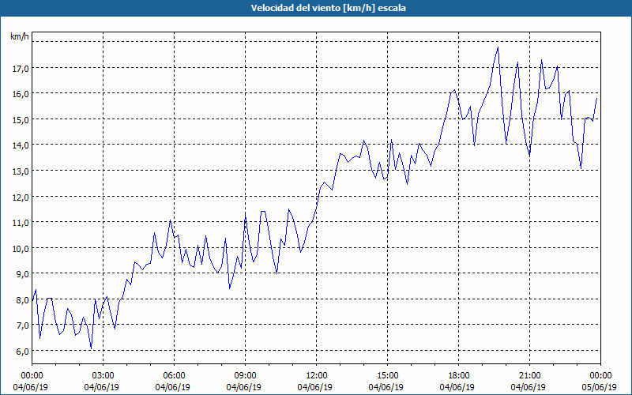The width and height of the screenshot is (632, 395).
Task: Click the highest peak of the blue wind line
Action: click(x=498, y=47)
